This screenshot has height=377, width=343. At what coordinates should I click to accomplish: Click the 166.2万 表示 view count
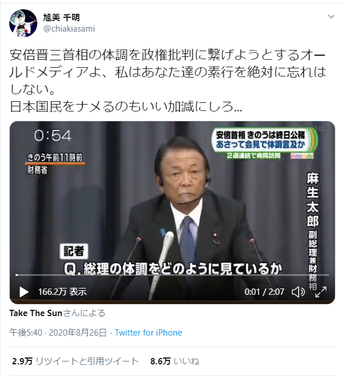[63, 292]
